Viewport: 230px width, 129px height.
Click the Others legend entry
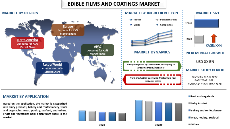194,124
